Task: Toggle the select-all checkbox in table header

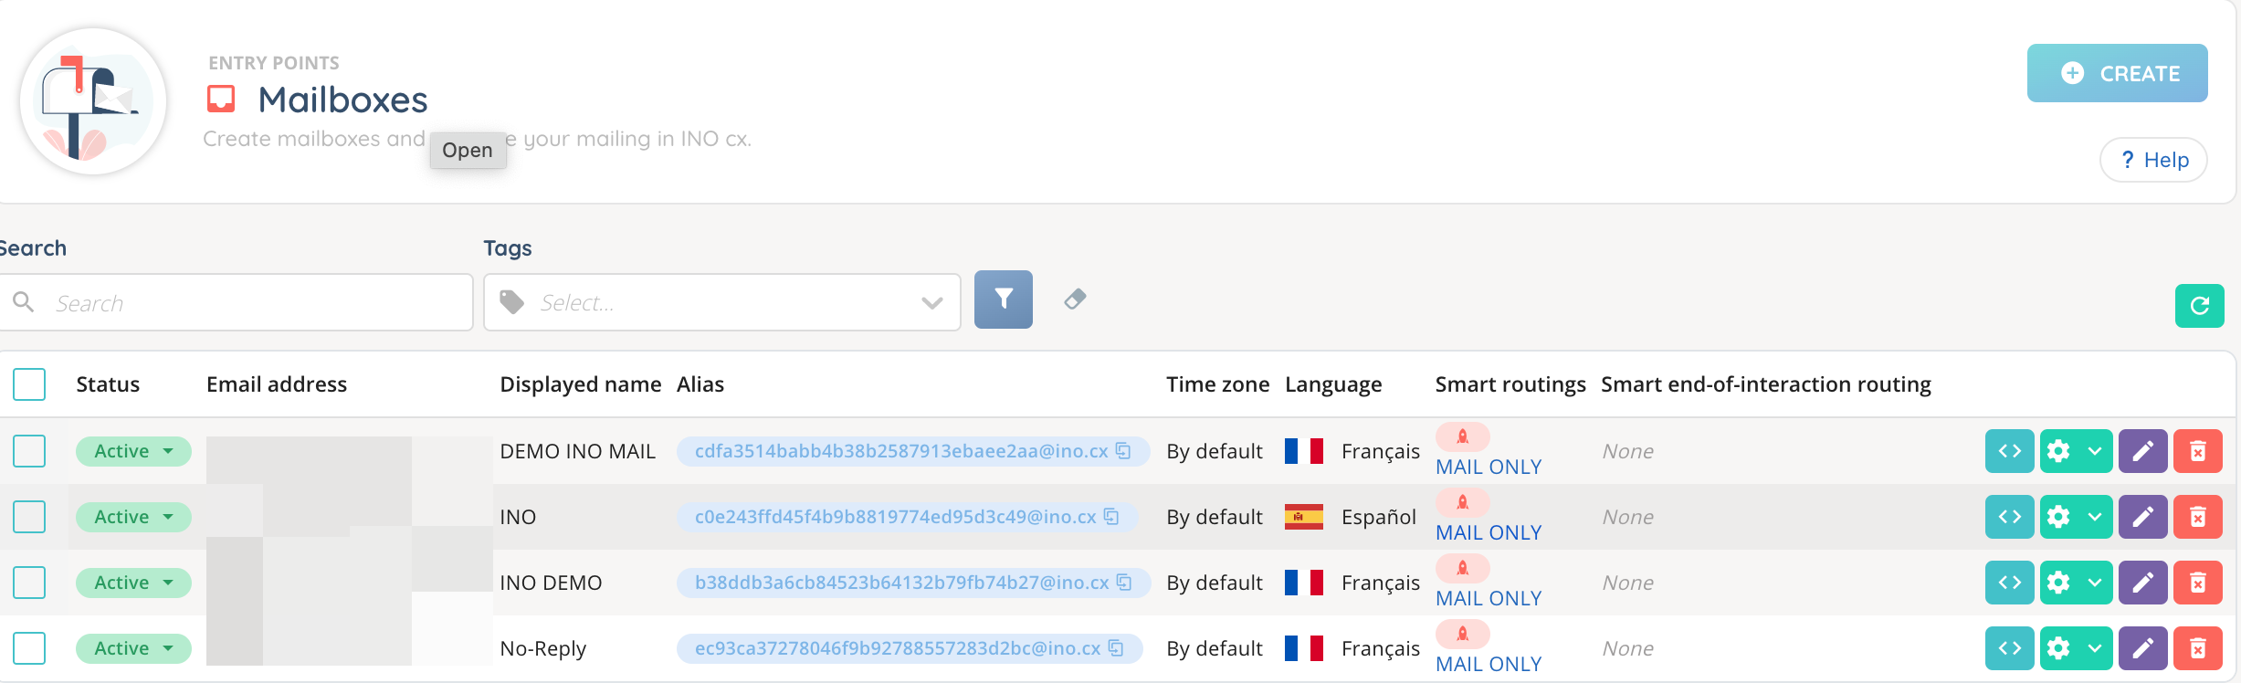Action: pos(29,384)
